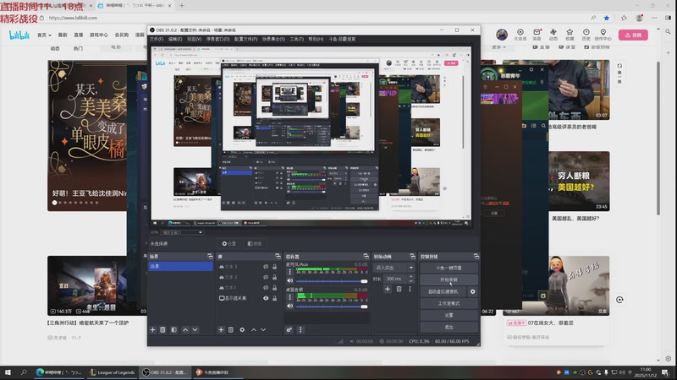Click the 退出 button in Controls panel

tap(449, 327)
